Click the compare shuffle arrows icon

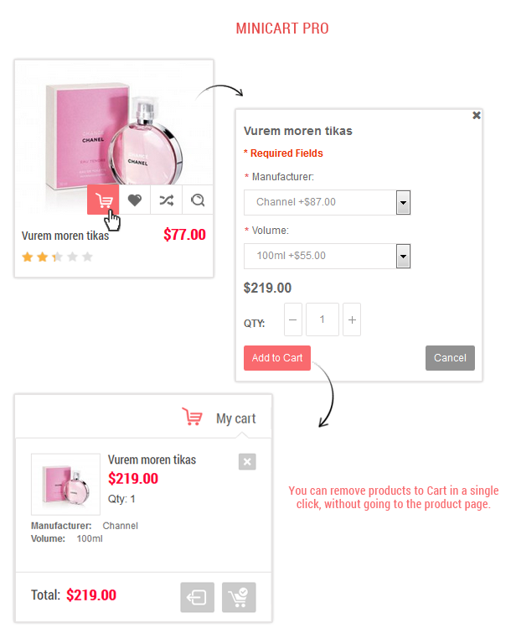coord(166,200)
